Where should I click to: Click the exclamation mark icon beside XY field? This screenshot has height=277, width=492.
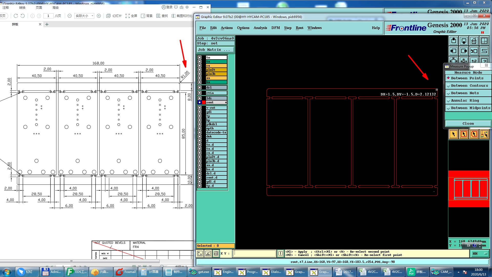pyautogui.click(x=281, y=253)
